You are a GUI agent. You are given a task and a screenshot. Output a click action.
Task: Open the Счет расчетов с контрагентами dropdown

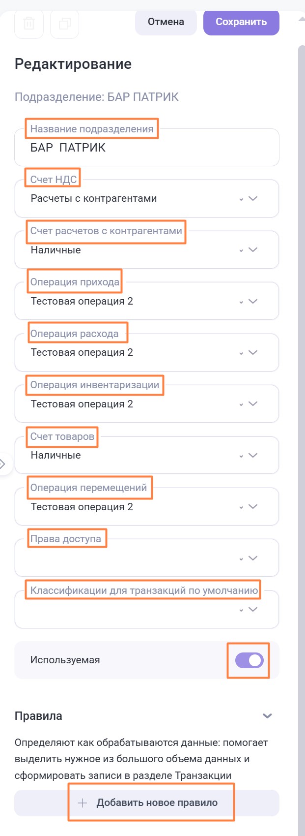pyautogui.click(x=252, y=250)
